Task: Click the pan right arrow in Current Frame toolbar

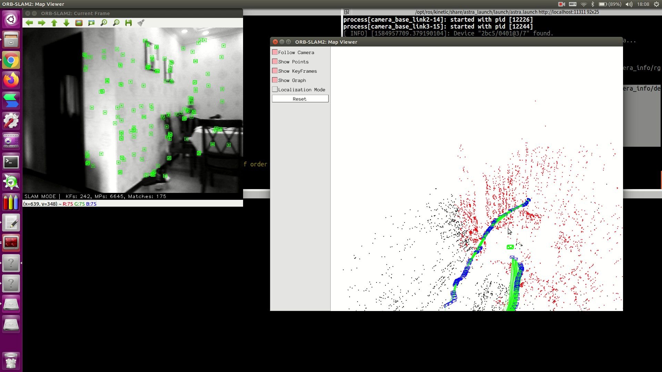Action: point(42,23)
